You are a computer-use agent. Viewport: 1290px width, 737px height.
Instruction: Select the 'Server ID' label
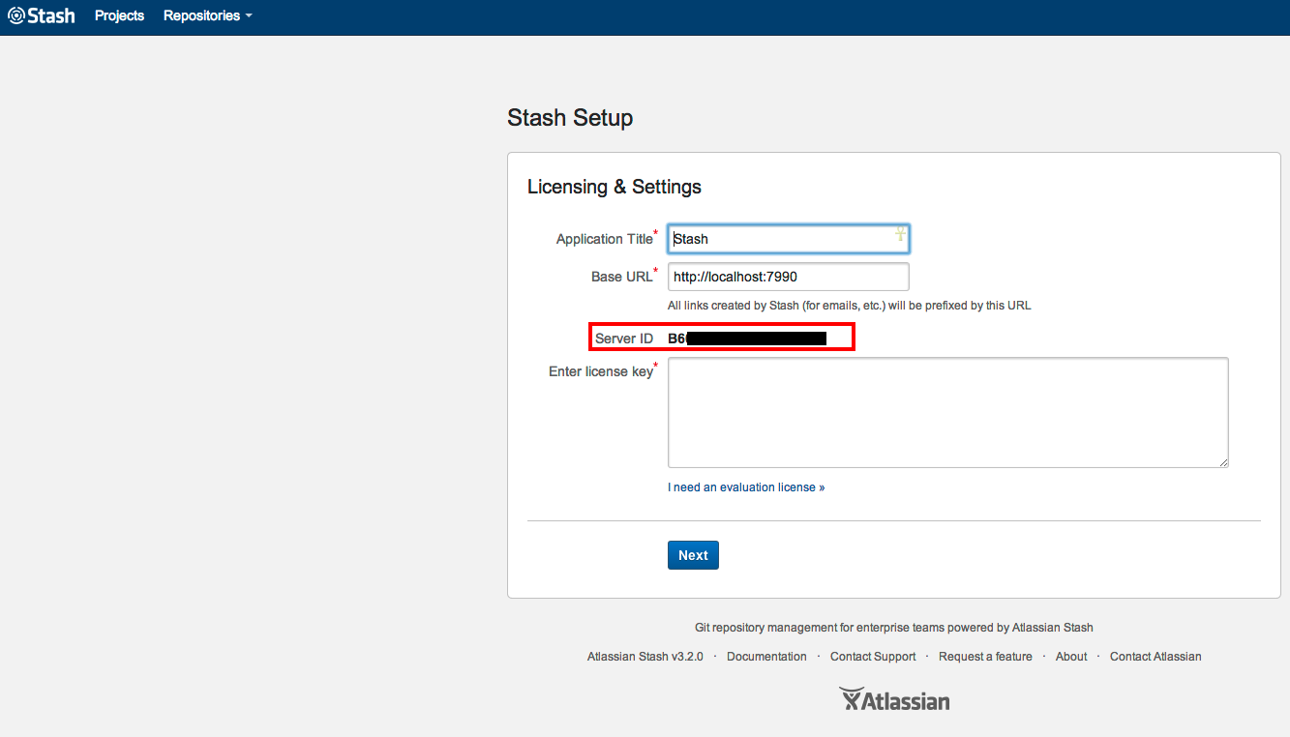click(624, 339)
